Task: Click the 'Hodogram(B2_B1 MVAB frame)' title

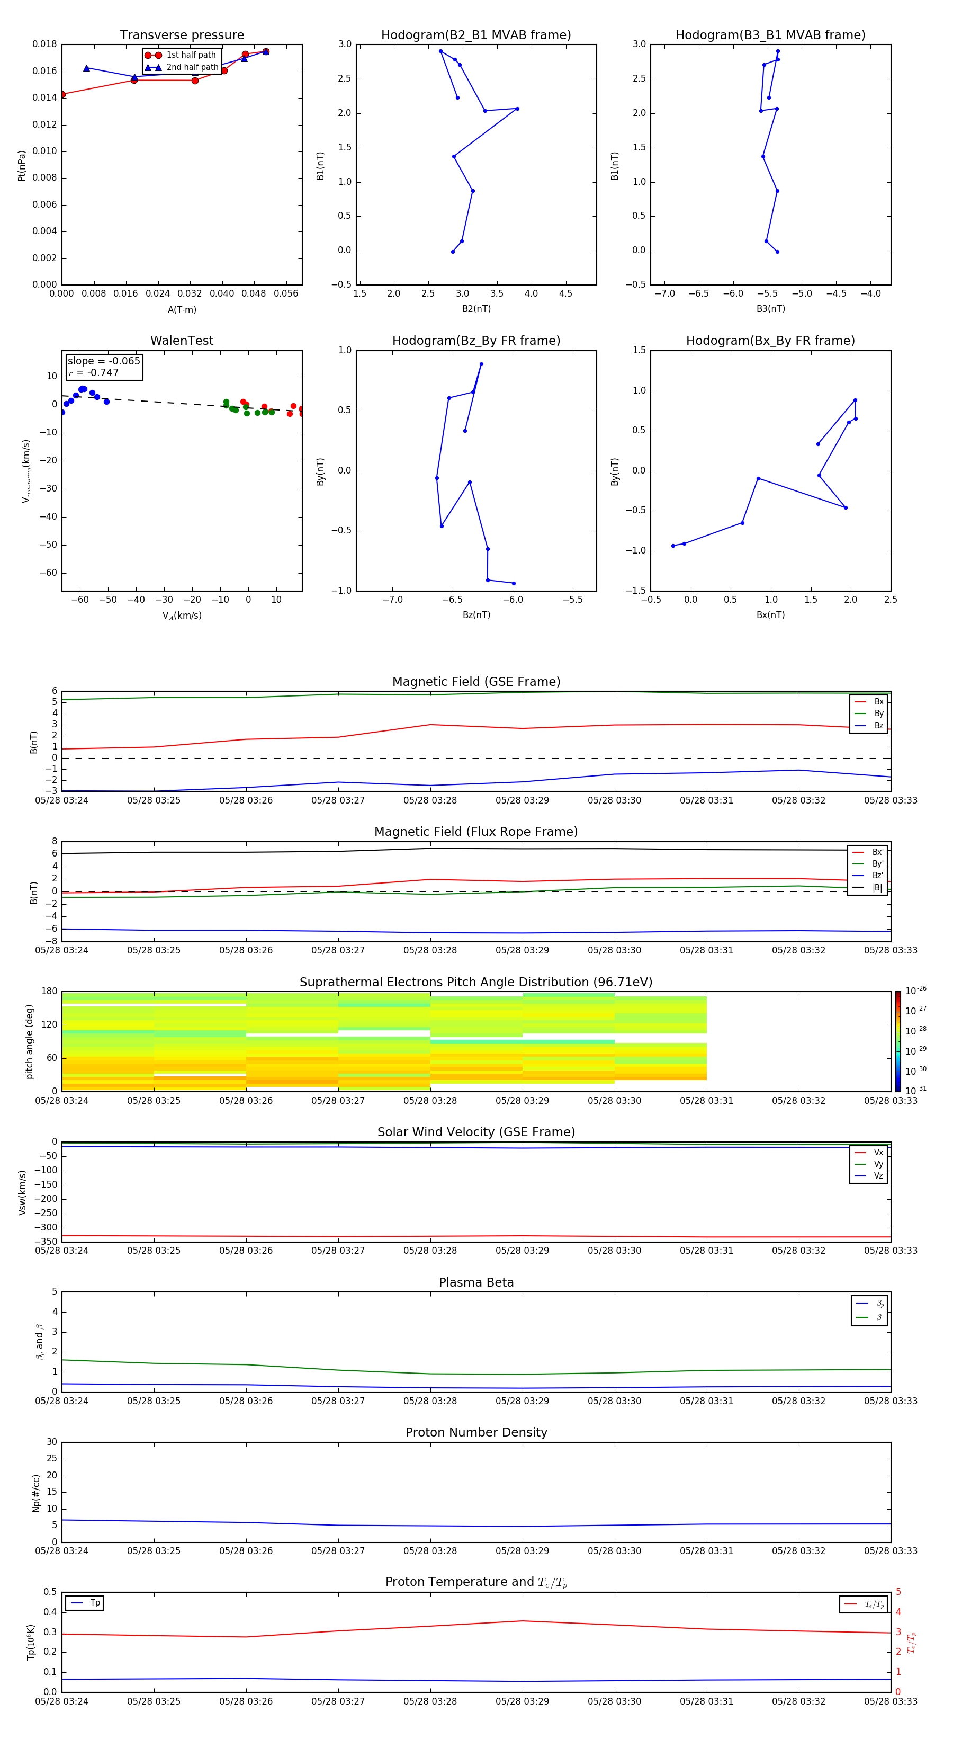Action: coord(476,35)
